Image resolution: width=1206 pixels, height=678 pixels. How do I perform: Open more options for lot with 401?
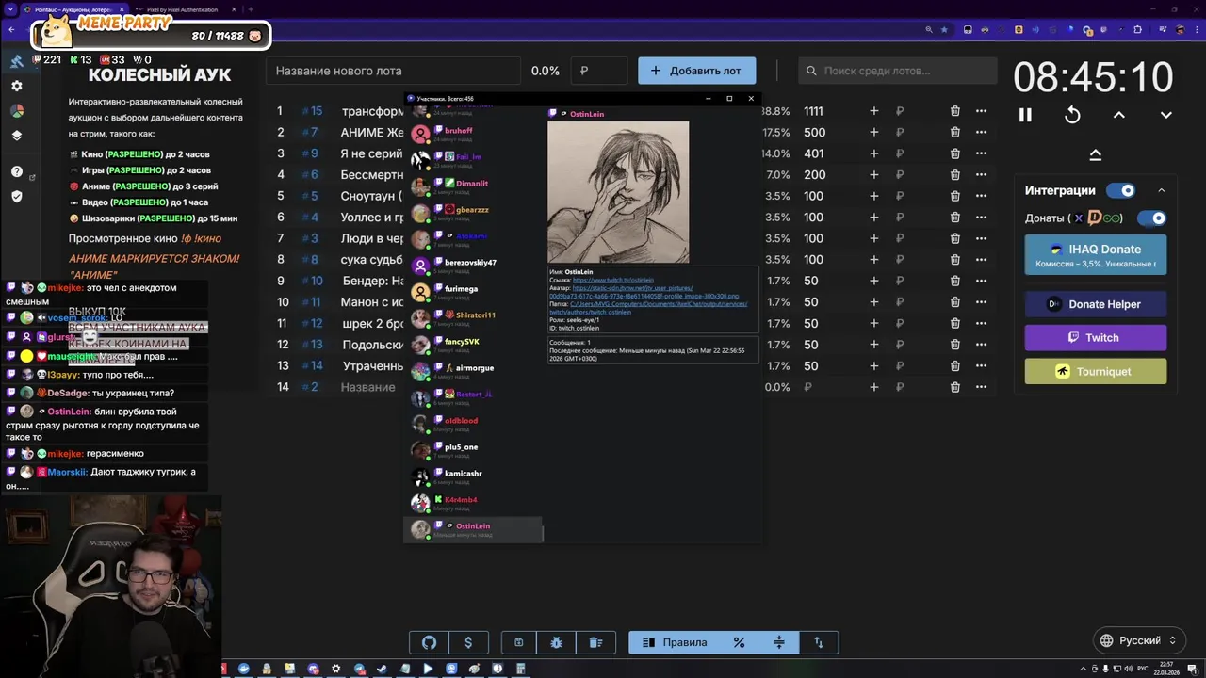point(981,153)
